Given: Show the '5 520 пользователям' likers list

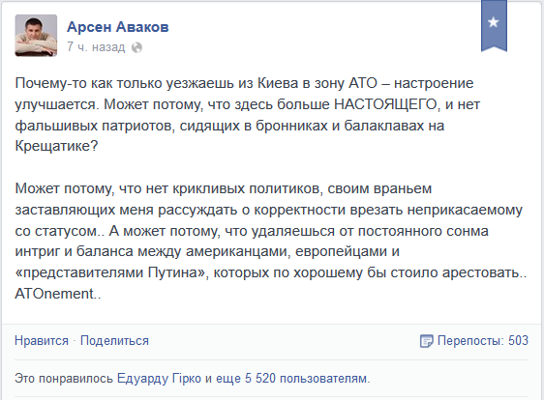Looking at the screenshot, I should tap(307, 378).
